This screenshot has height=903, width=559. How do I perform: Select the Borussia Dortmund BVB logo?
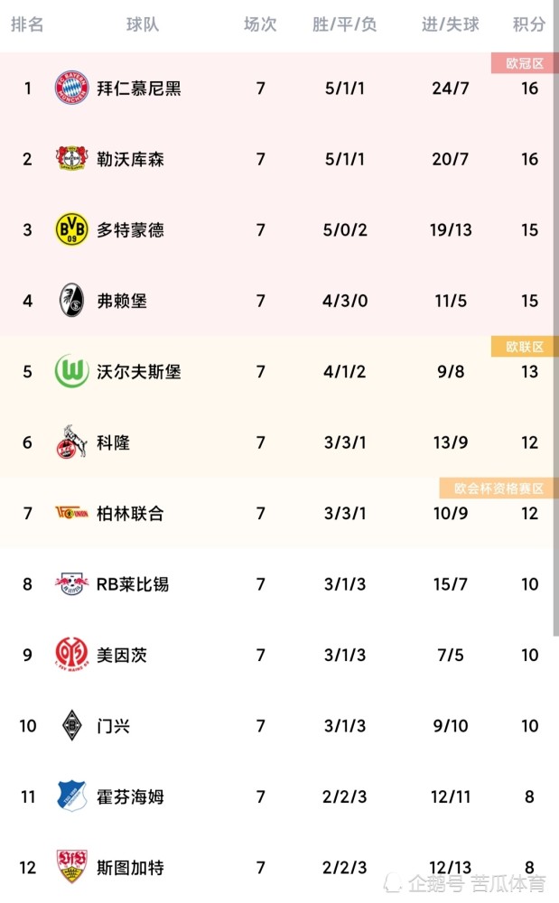click(71, 229)
